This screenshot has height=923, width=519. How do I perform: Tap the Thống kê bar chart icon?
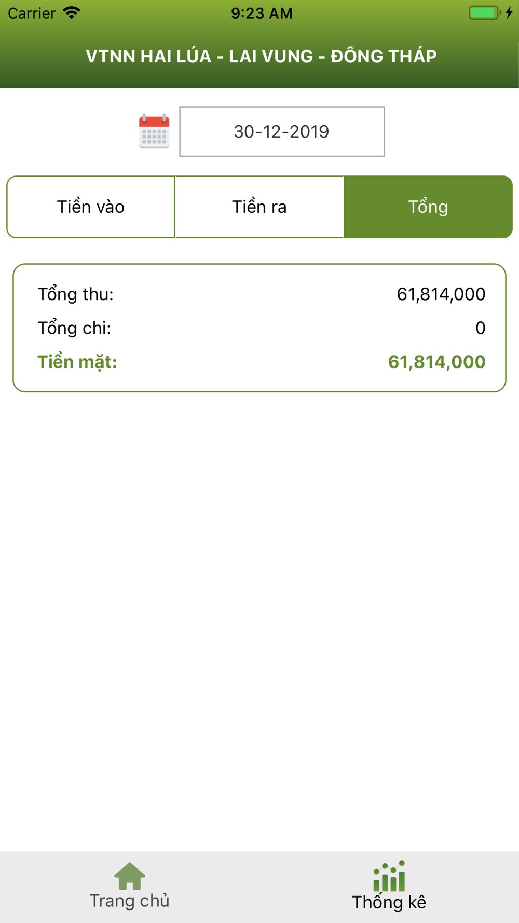pos(389,876)
